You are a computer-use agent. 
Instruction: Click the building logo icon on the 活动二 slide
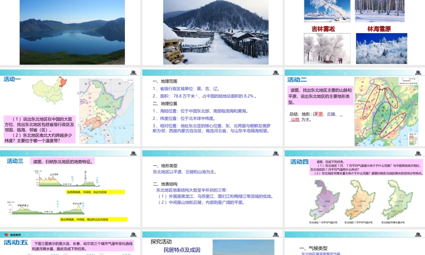tap(418, 72)
